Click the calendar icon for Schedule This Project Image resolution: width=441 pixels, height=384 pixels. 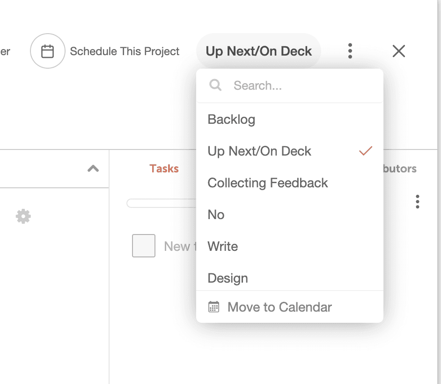click(48, 51)
